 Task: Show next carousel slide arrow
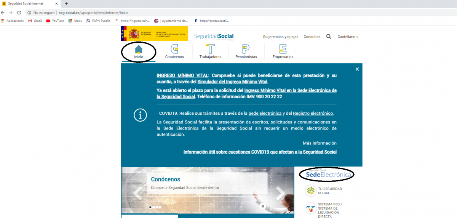click(x=281, y=193)
